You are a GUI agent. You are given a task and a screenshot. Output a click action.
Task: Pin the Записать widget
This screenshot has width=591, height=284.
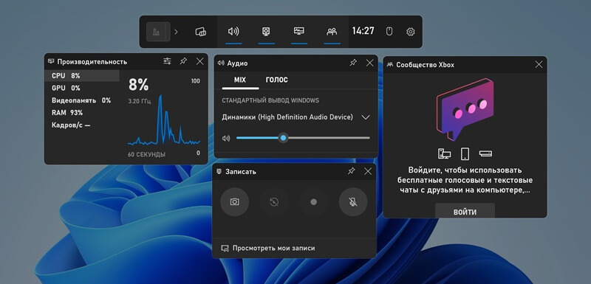pyautogui.click(x=352, y=171)
